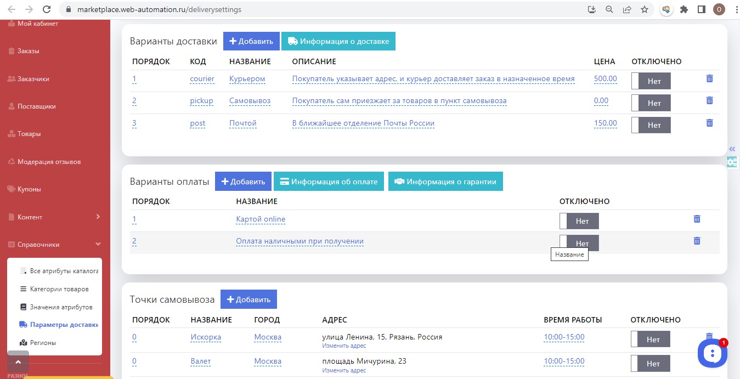Screen dimensions: 740x379
Task: Click the browser address bar
Action: pyautogui.click(x=329, y=9)
